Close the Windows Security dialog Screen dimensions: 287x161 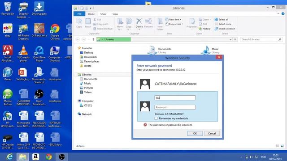pyautogui.click(x=219, y=57)
